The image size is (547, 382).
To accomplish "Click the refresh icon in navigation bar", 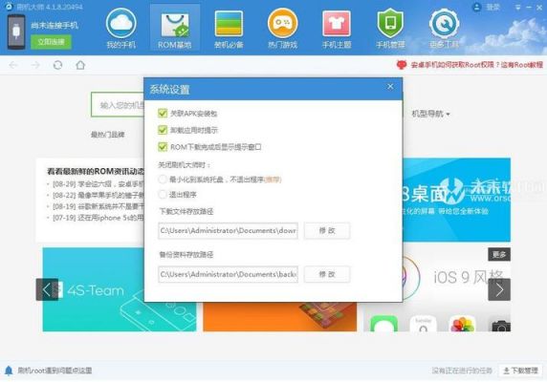I will (x=57, y=65).
